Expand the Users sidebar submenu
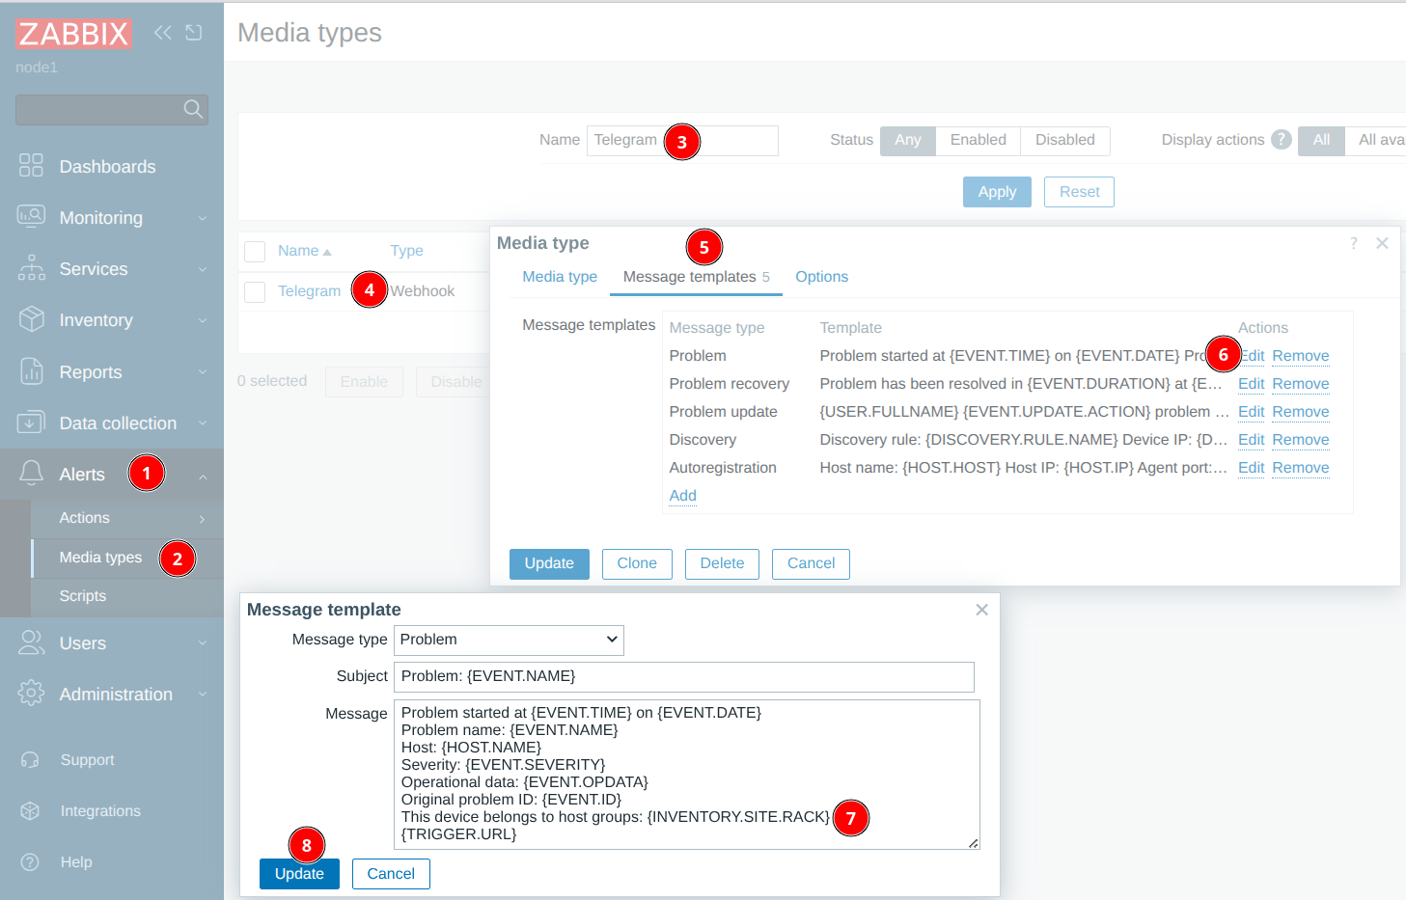Viewport: 1406px width, 900px height. click(x=202, y=642)
